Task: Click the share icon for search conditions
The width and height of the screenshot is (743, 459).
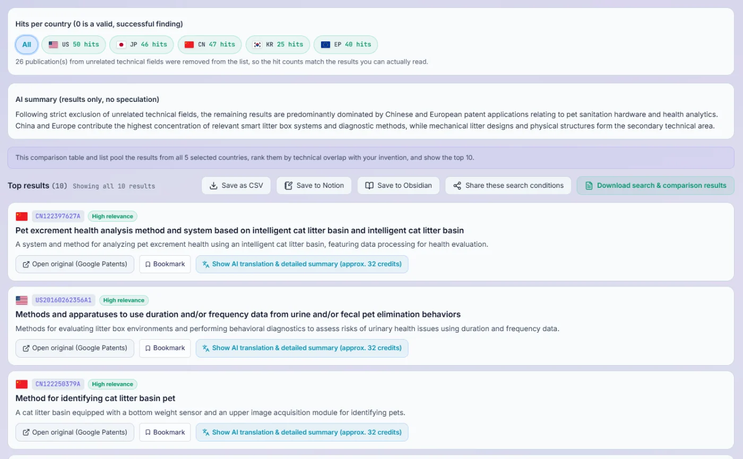Action: pyautogui.click(x=457, y=186)
